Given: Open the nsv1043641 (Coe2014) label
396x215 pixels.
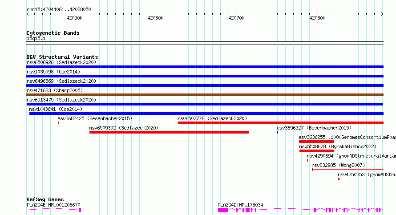Looking at the screenshot, I should click(56, 109).
